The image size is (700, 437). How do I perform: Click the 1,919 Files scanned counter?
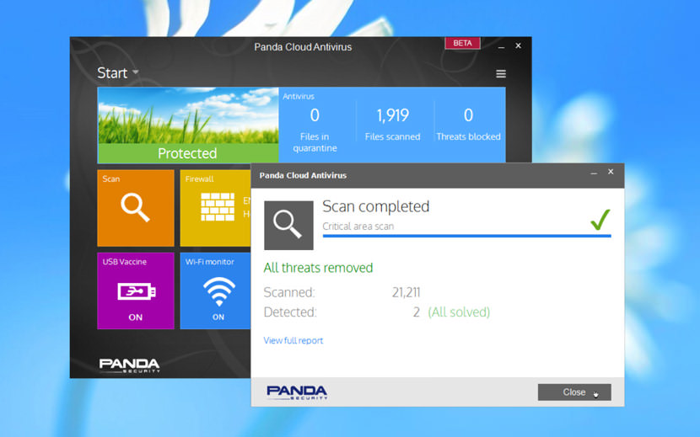[x=392, y=124]
